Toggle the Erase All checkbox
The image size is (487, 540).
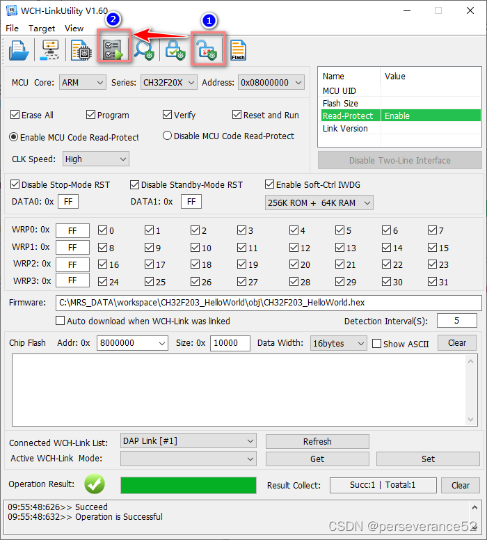pos(15,115)
